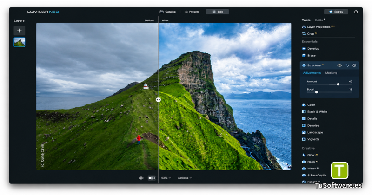Open the AI FaceDepth tool
The width and height of the screenshot is (372, 195).
tap(314, 175)
